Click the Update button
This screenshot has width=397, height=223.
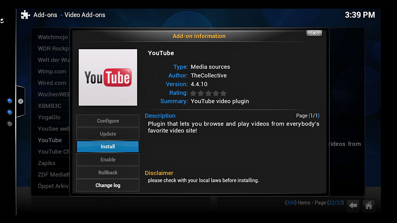point(108,134)
